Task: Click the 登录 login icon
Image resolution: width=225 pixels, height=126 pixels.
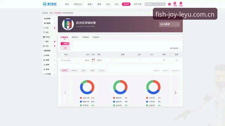Action: [x=181, y=4]
